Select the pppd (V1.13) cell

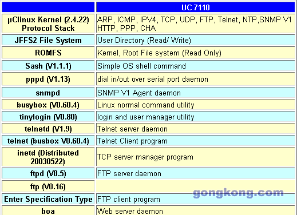[48, 79]
